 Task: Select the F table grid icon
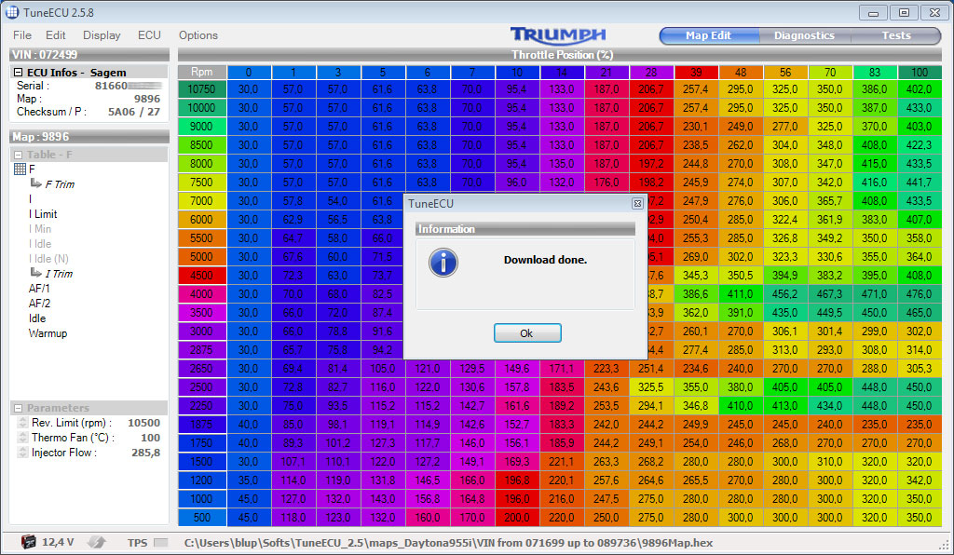coord(20,169)
